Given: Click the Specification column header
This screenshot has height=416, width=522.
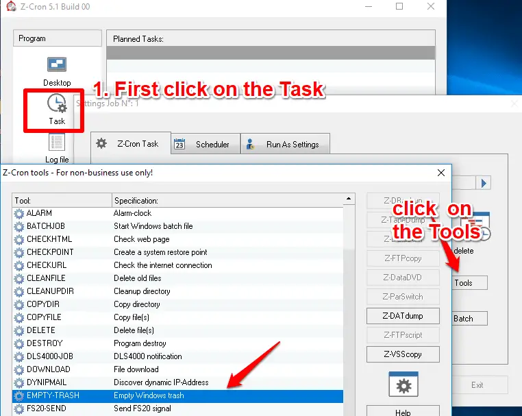Looking at the screenshot, I should (x=227, y=201).
